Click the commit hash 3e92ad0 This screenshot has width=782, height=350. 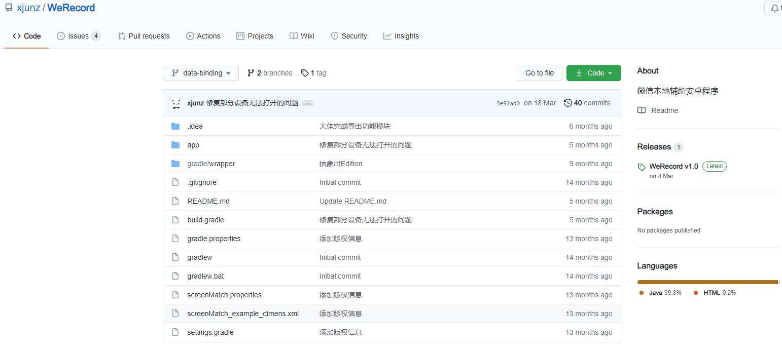(x=508, y=103)
